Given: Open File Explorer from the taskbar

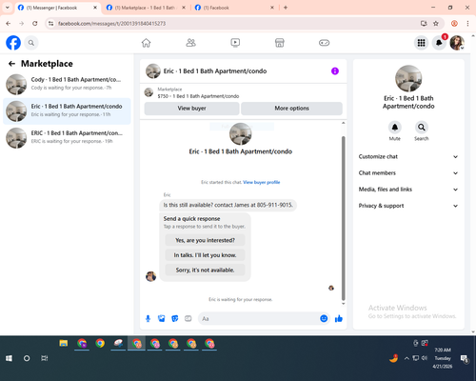Looking at the screenshot, I should pos(64,343).
